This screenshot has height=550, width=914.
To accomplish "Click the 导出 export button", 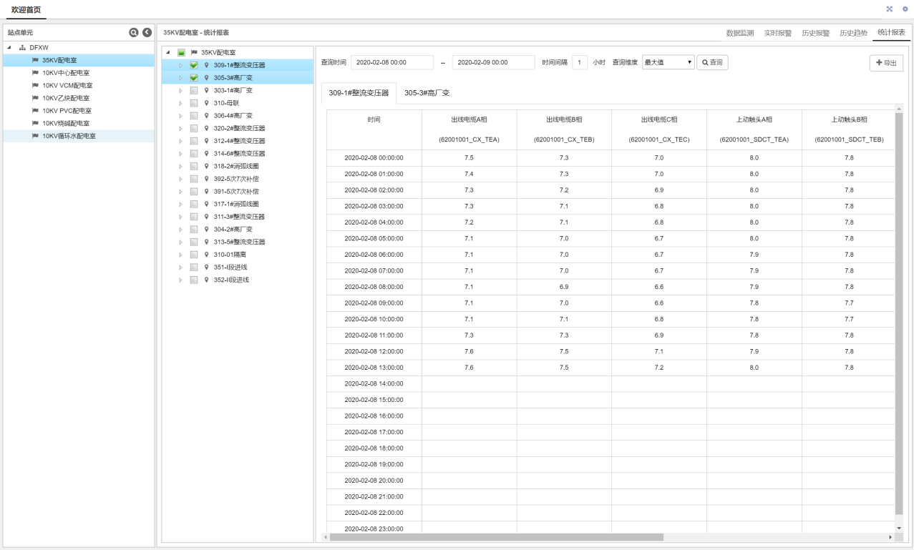I will (x=886, y=63).
